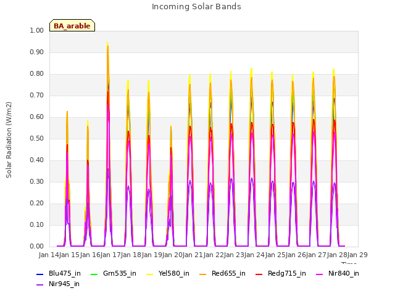Click the 1.00 y-axis tick label
395x296 pixels.
tap(37, 30)
